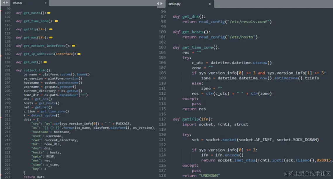Expand the folded get_ip_addresses function

point(79,54)
